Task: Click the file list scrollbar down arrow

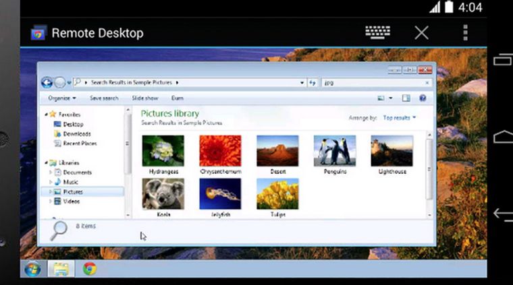Action: tap(429, 215)
